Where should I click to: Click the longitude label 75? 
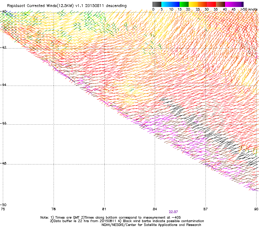click(3, 209)
